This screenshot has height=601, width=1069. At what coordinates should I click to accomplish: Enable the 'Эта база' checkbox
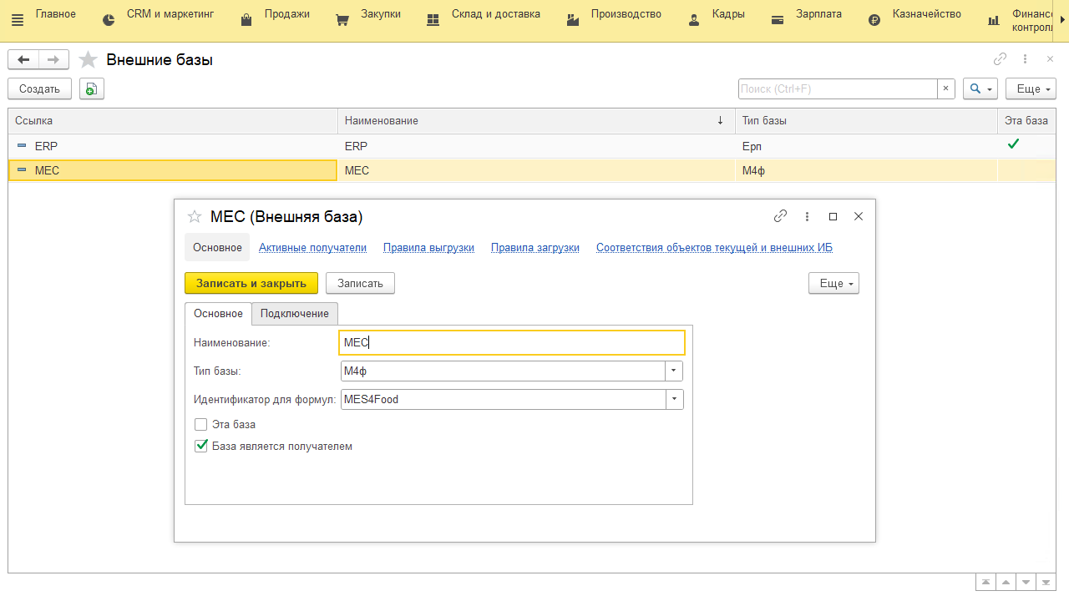pyautogui.click(x=200, y=424)
